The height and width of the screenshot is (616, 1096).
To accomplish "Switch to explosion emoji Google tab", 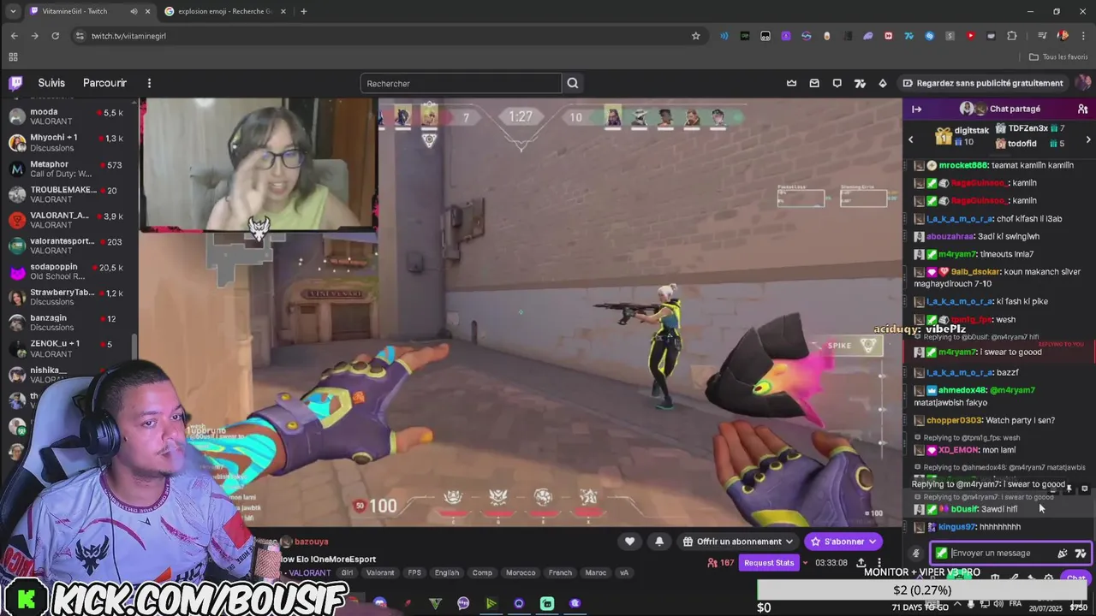I will click(225, 11).
